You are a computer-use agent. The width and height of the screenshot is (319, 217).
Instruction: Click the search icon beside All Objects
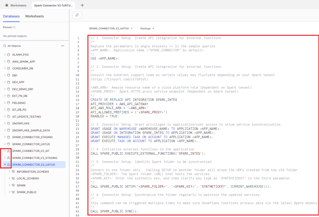(x=5, y=46)
